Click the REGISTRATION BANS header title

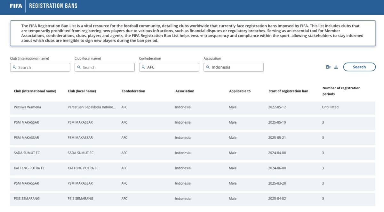click(53, 6)
